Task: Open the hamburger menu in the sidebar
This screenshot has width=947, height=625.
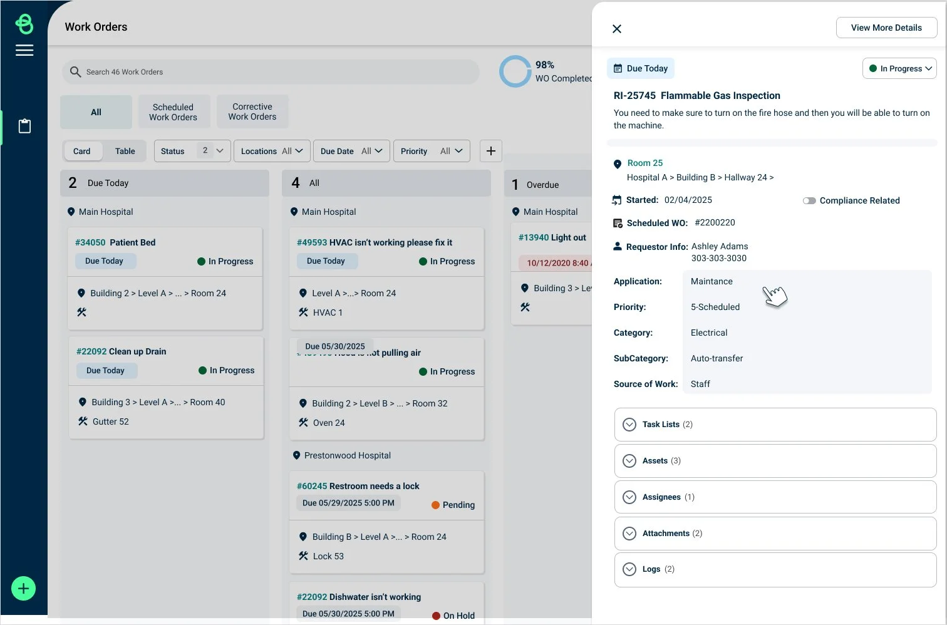Action: pos(24,51)
